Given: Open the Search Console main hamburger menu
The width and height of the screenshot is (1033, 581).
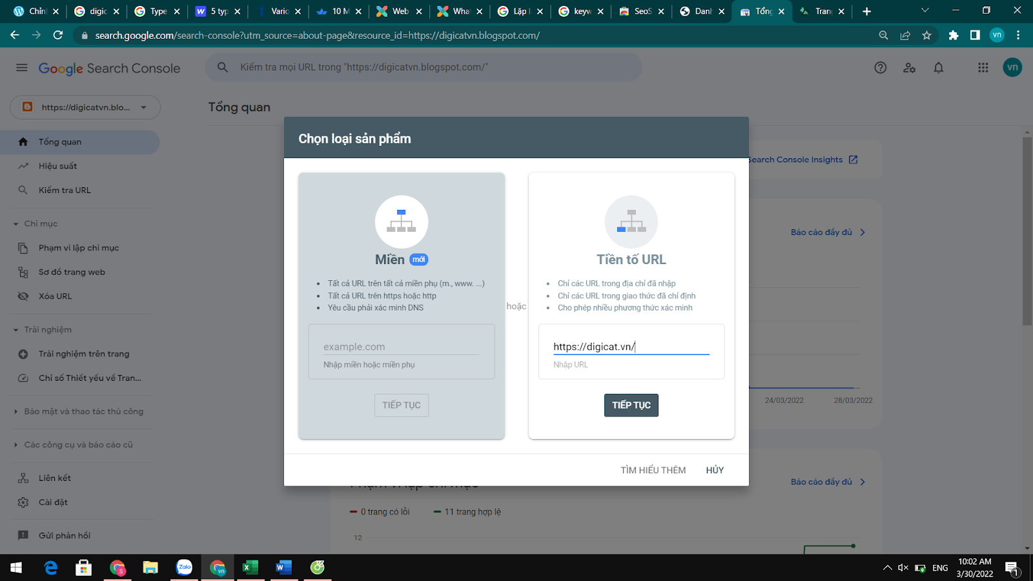Looking at the screenshot, I should tap(22, 68).
